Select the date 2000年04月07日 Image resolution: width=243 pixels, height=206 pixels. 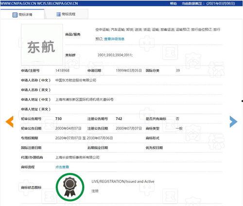tap(68, 128)
